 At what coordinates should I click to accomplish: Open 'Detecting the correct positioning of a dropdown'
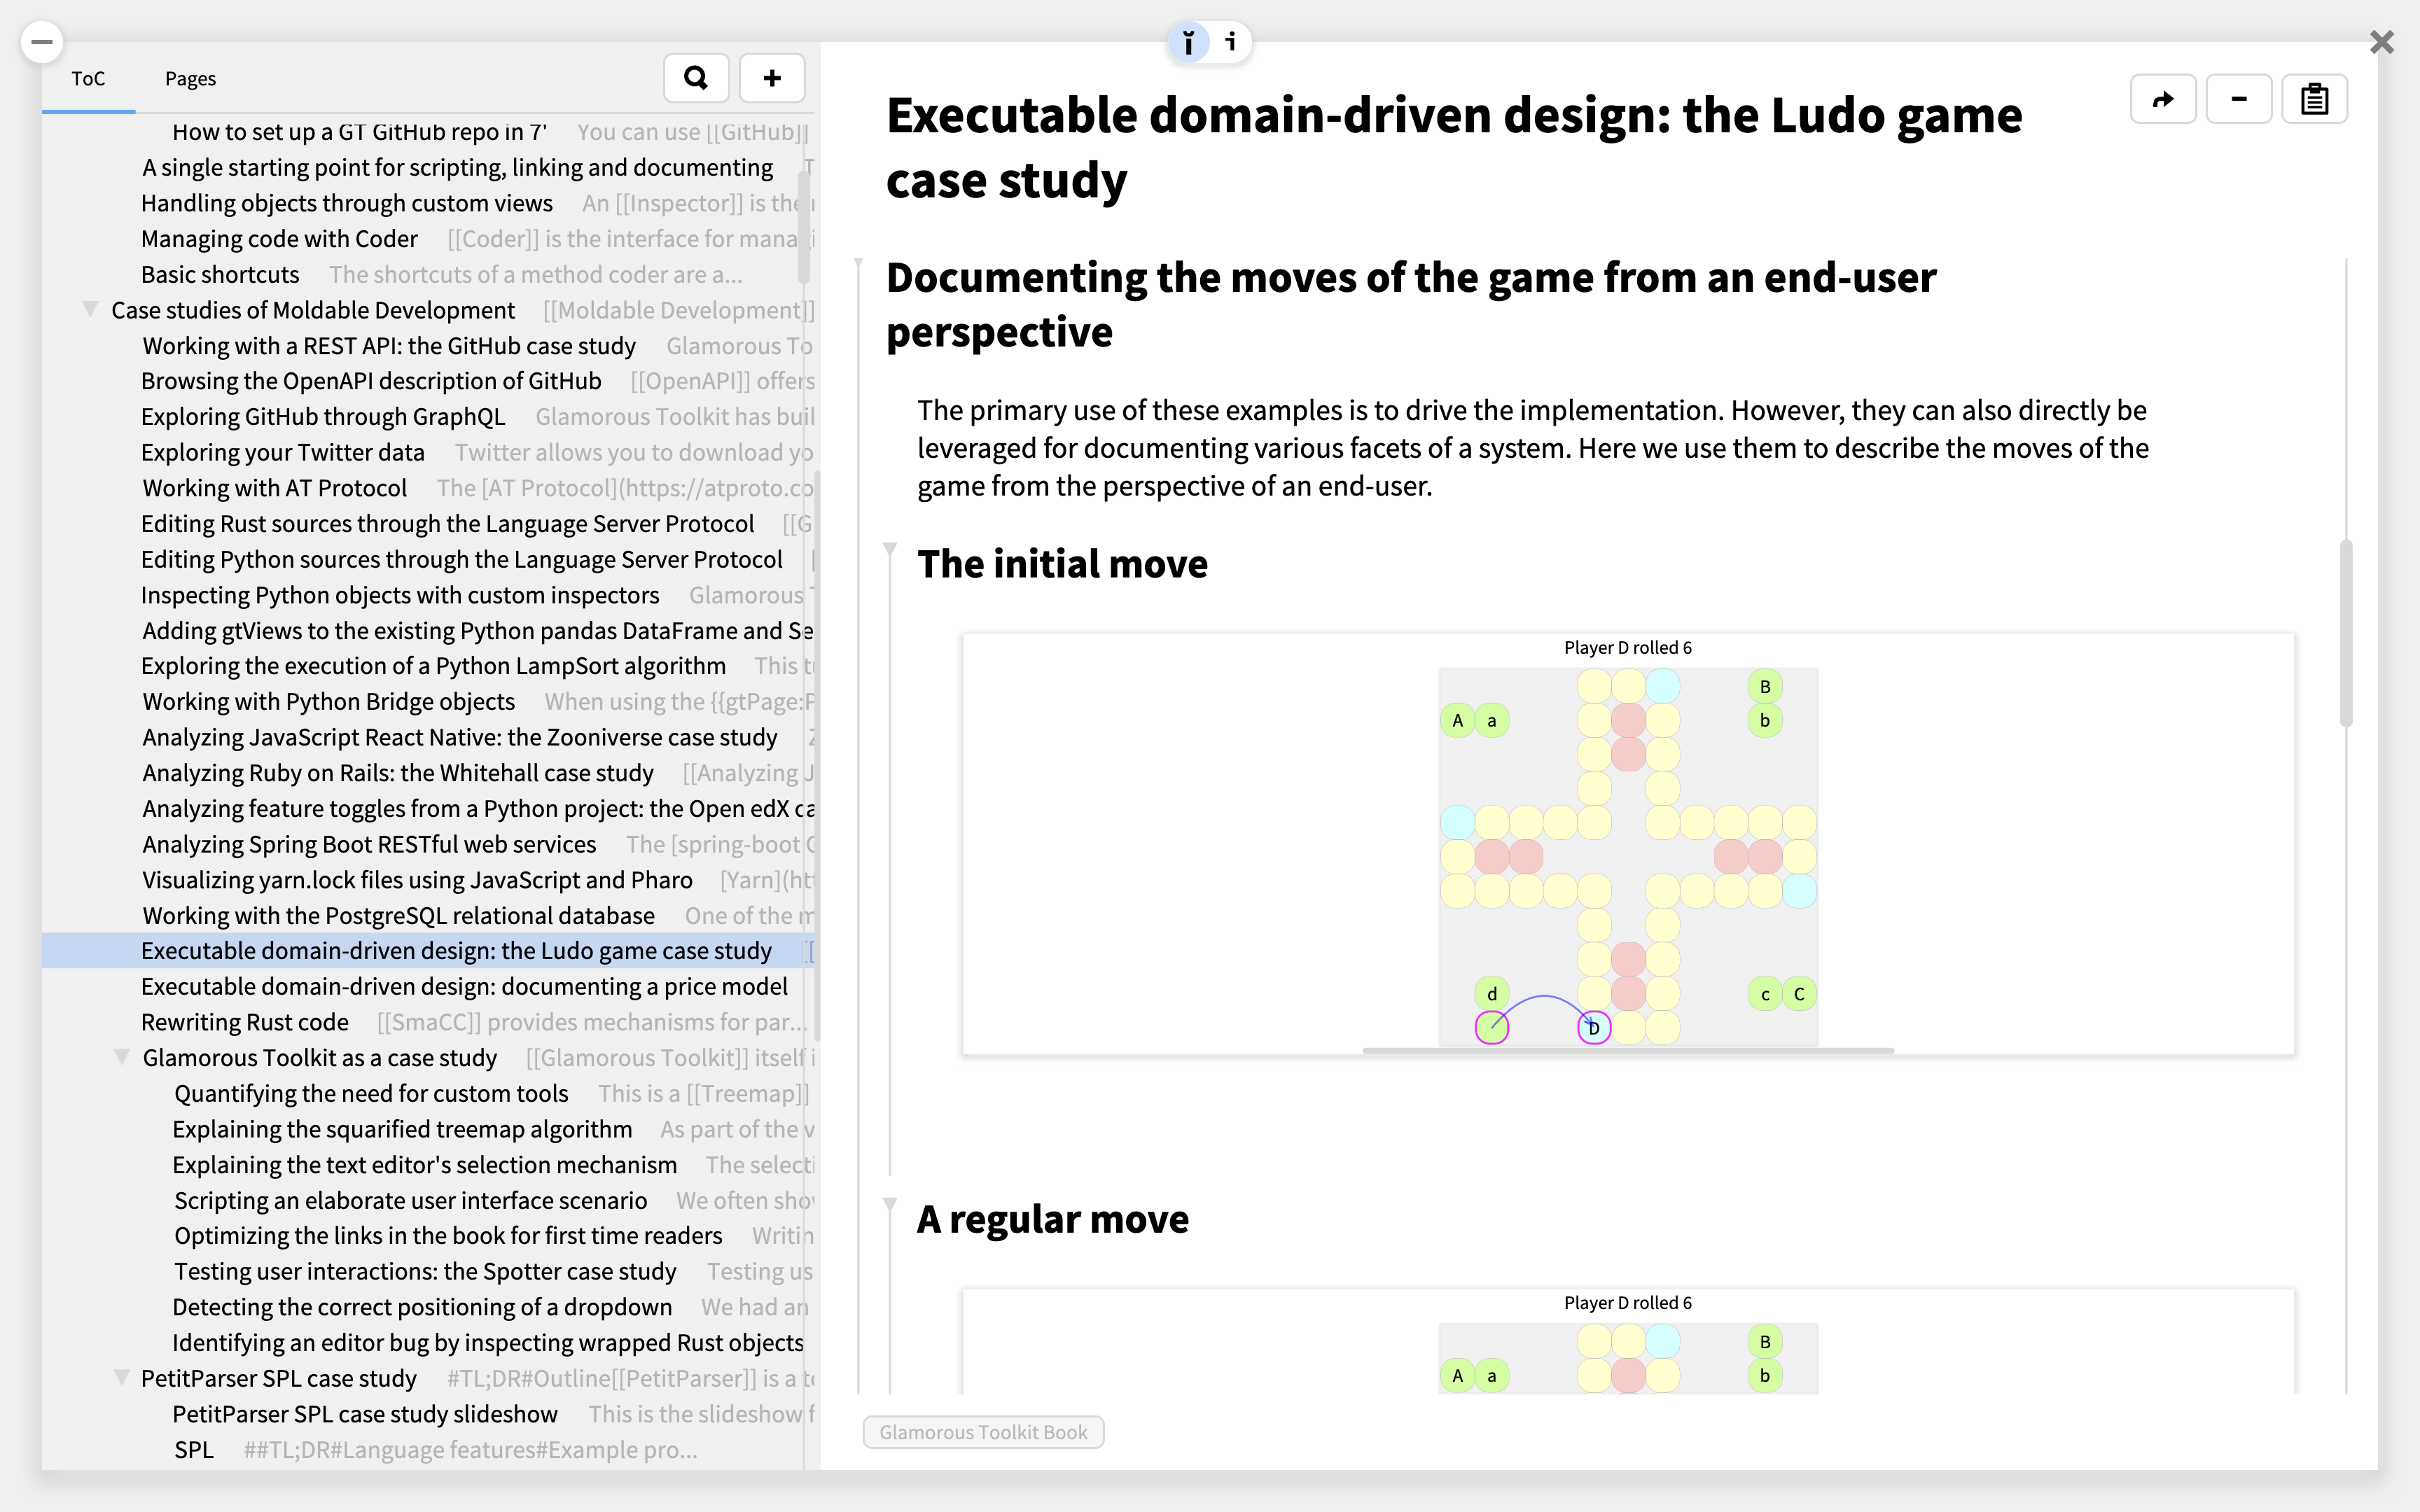point(422,1307)
